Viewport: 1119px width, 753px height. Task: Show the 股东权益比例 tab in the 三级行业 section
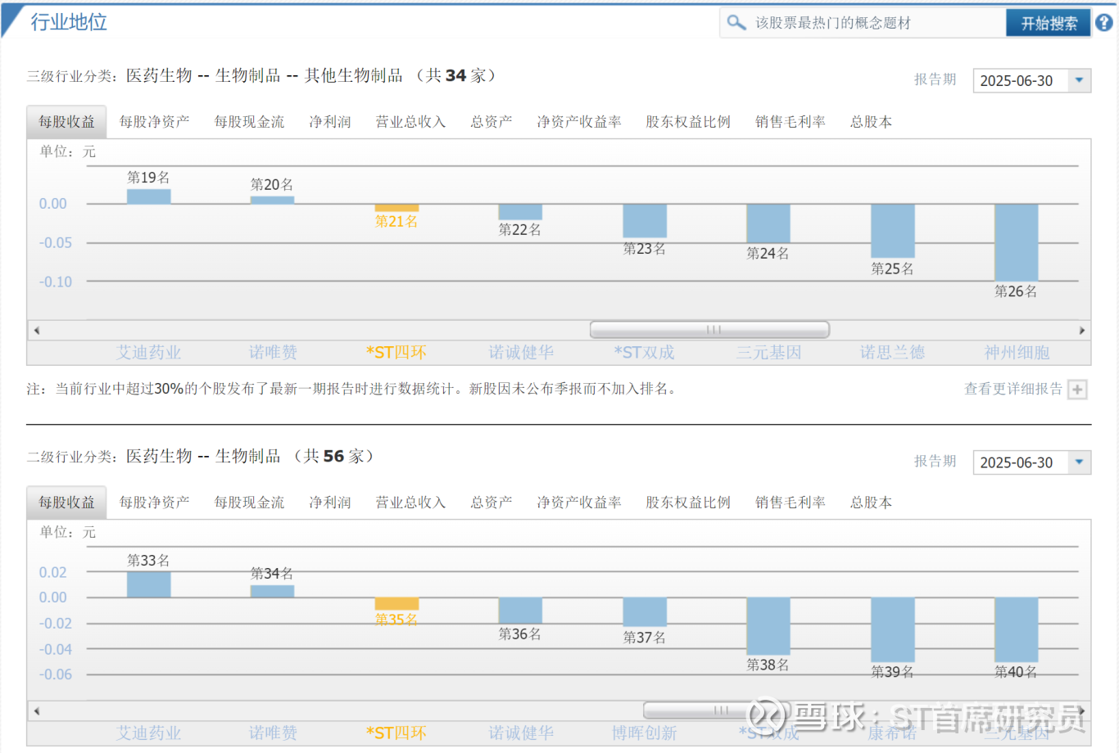[x=688, y=122]
